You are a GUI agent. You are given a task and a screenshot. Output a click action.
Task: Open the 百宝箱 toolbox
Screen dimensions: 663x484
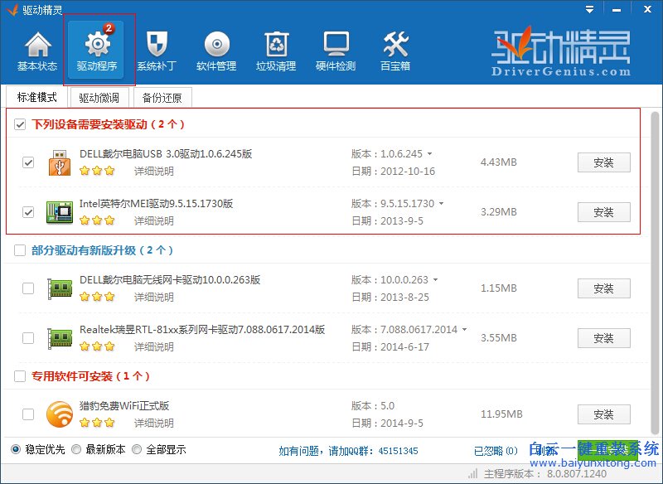(394, 48)
